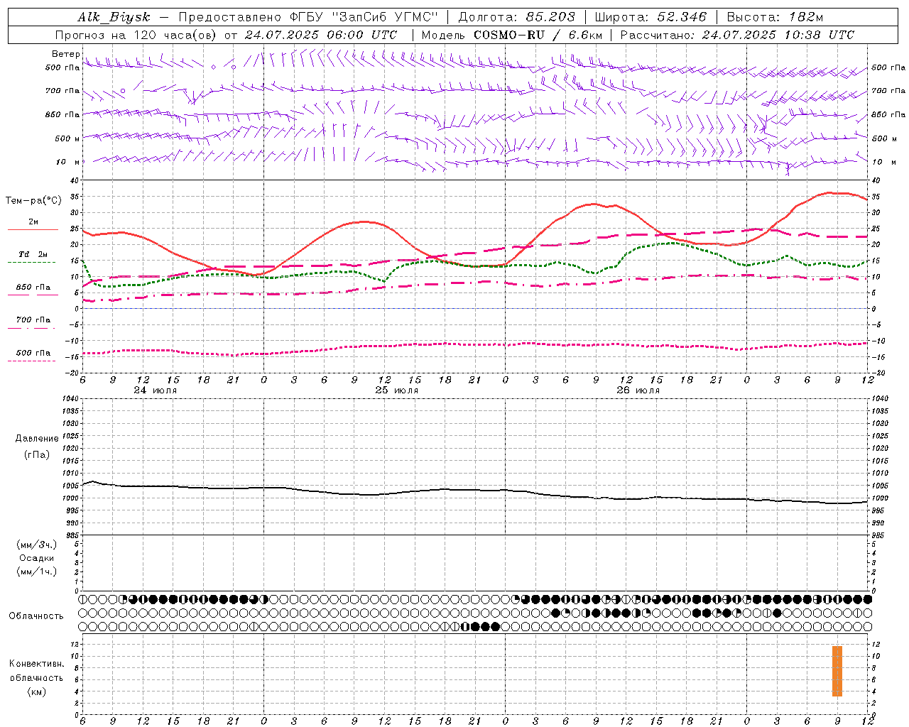
Task: Click 'Рассчитано: 24.07.2025 10:38 UTC' text
Action: tap(737, 35)
